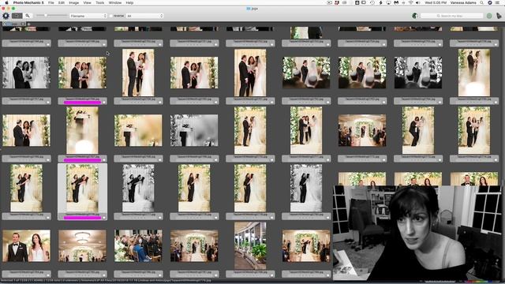The height and width of the screenshot is (284, 505).
Task: Select the vertical windows and flowers thumbnail
Action: [x=250, y=245]
